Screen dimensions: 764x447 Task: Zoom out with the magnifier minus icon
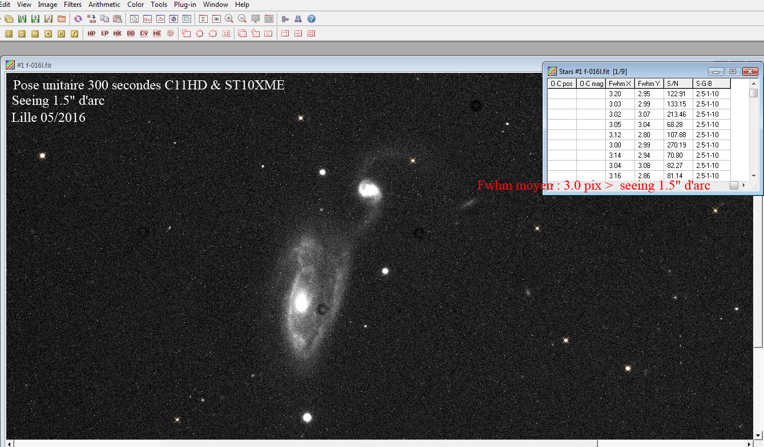tap(242, 19)
